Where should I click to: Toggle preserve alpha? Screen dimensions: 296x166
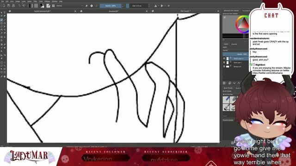click(x=92, y=6)
